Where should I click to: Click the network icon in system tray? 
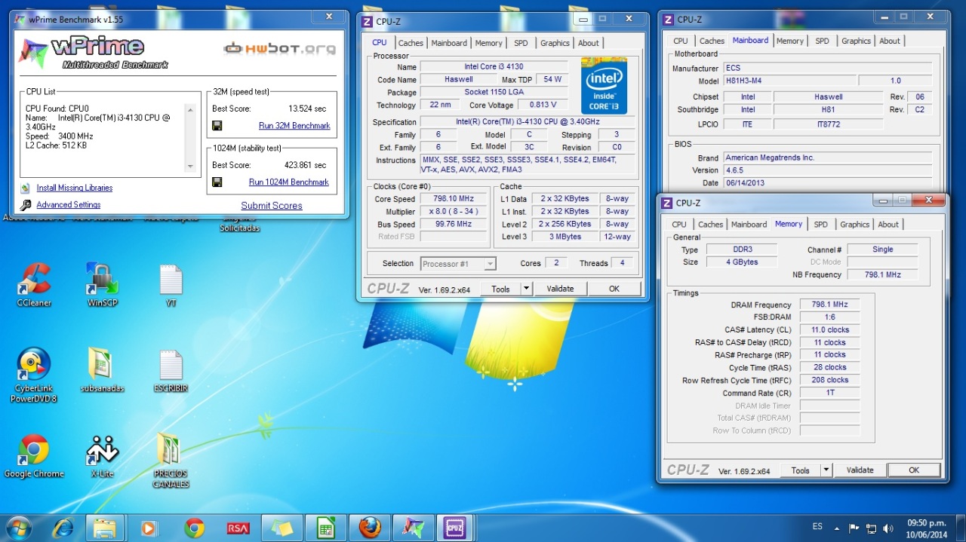tap(872, 528)
